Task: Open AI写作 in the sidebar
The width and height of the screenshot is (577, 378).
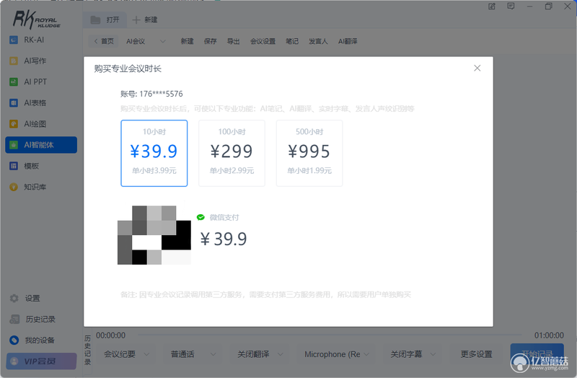Action: pyautogui.click(x=41, y=61)
